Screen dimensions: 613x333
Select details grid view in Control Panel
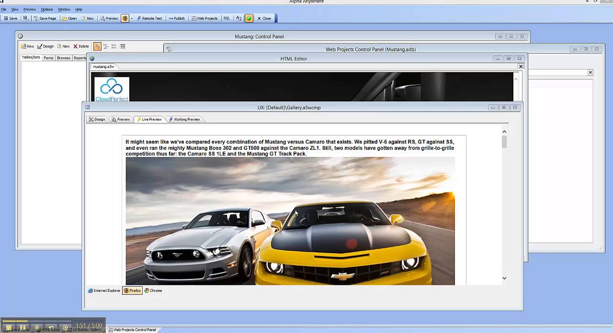coord(123,46)
